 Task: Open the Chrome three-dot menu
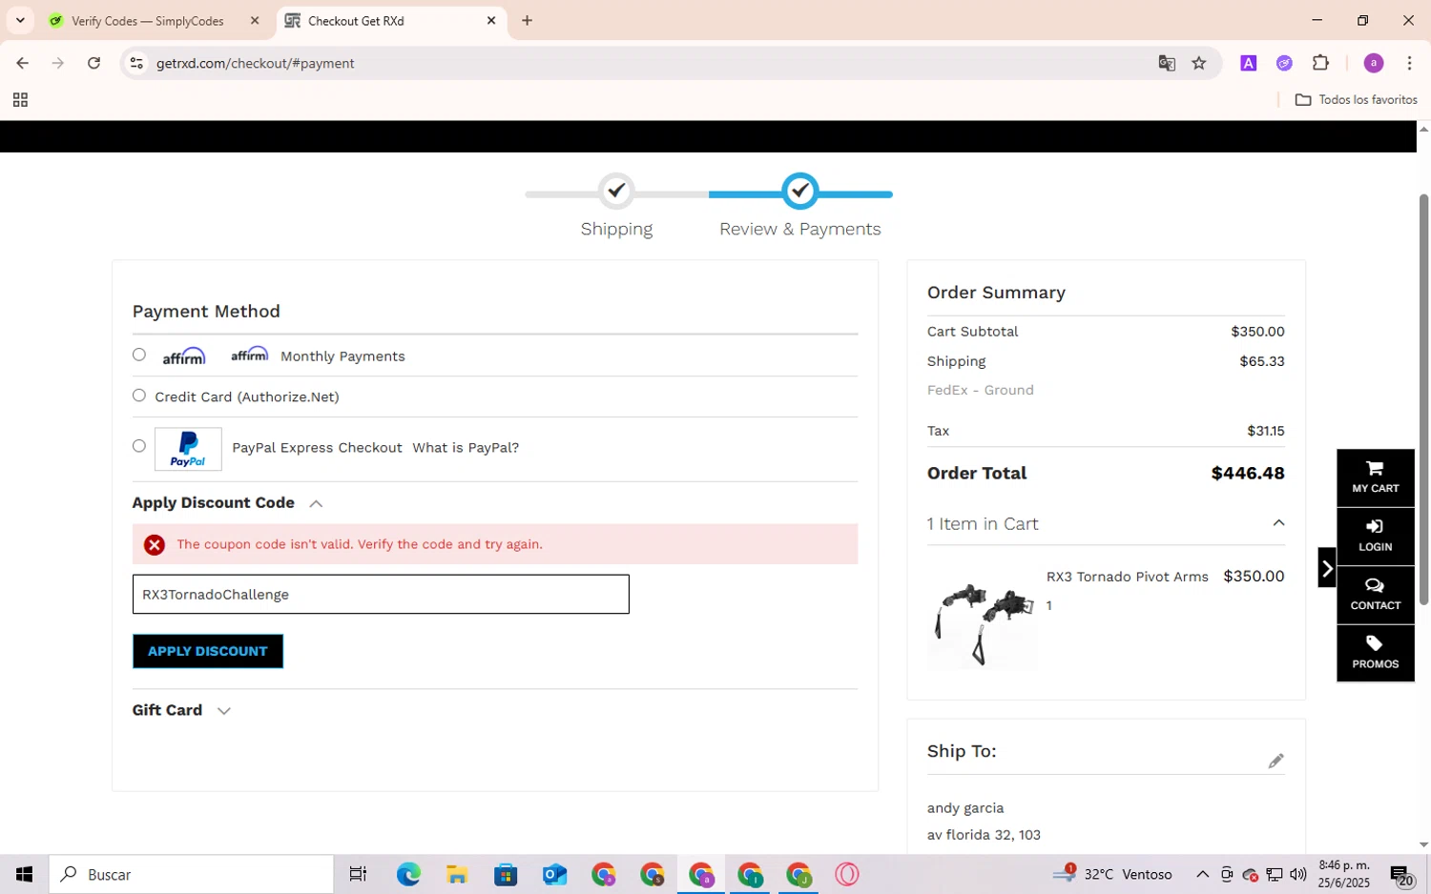click(x=1409, y=63)
